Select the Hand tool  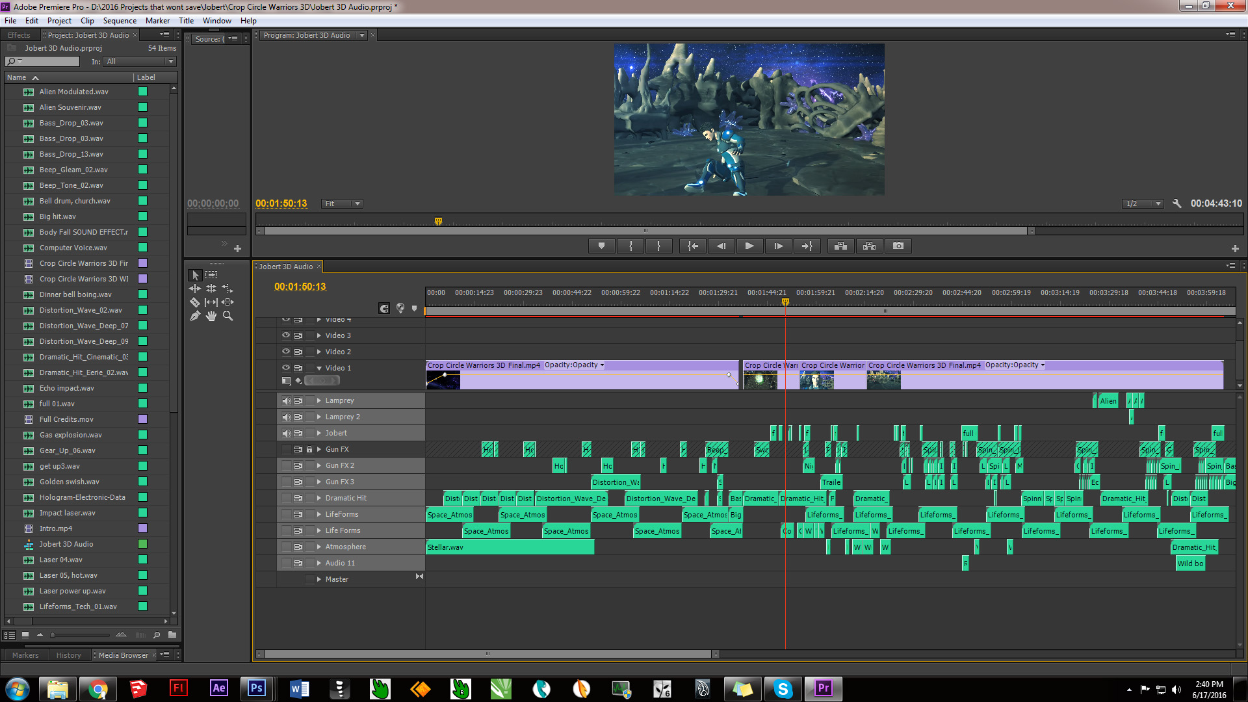pos(211,316)
